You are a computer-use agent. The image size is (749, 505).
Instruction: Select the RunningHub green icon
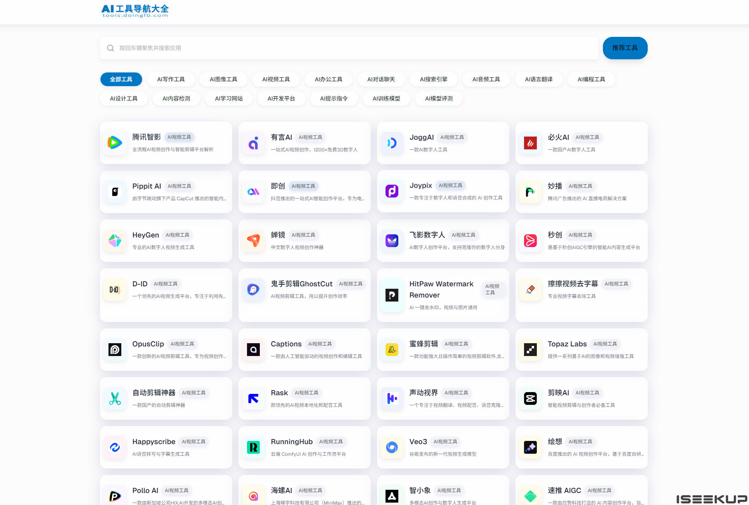[253, 447]
